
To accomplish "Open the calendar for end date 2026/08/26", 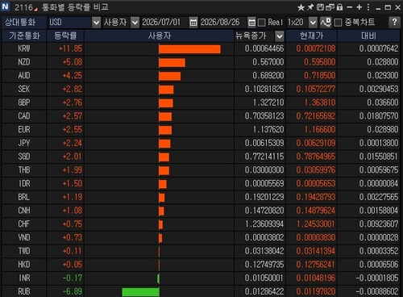I will point(251,23).
